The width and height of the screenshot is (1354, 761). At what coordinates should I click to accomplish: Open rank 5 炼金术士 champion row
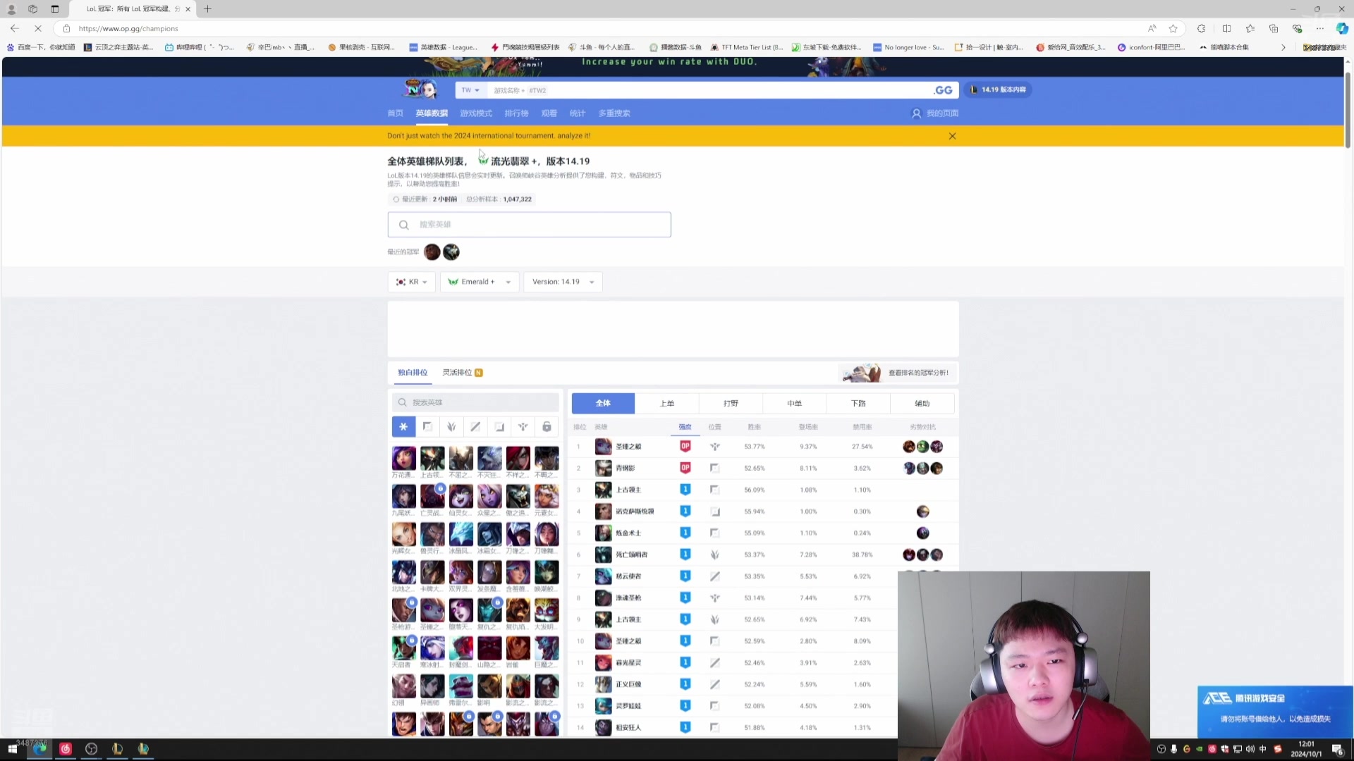pyautogui.click(x=764, y=533)
